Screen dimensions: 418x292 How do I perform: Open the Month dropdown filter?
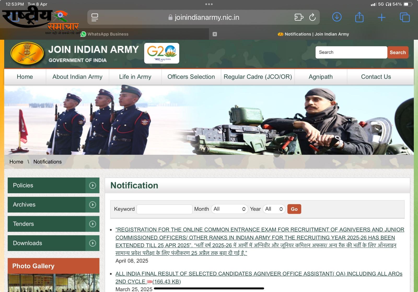click(229, 209)
